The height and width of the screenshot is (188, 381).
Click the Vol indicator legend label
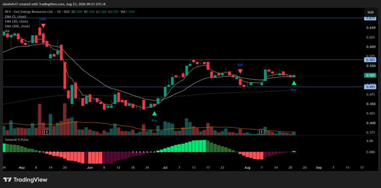click(7, 31)
